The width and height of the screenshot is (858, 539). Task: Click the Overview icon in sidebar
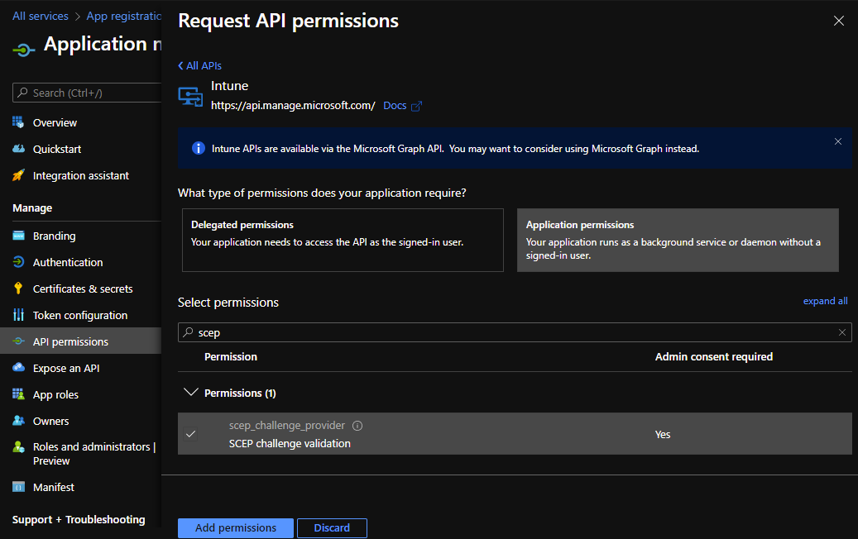(x=18, y=122)
